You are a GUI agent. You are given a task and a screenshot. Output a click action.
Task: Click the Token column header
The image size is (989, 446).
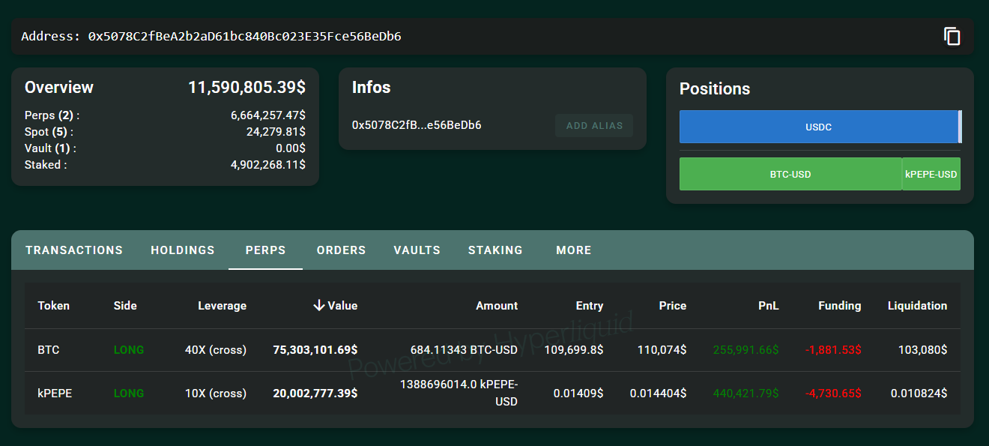pos(53,305)
